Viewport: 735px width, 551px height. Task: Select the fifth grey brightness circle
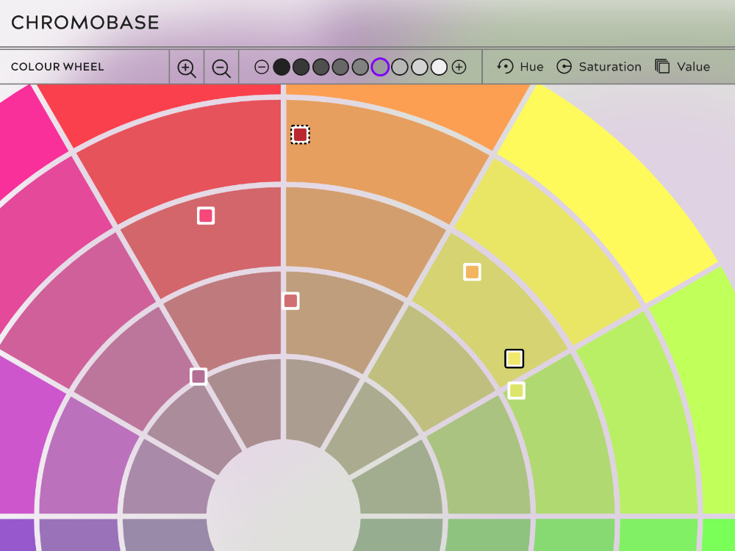tap(360, 67)
